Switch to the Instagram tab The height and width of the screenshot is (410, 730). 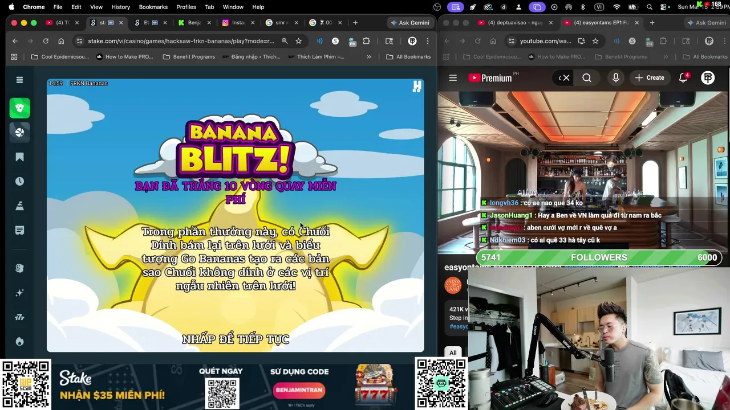coord(238,23)
